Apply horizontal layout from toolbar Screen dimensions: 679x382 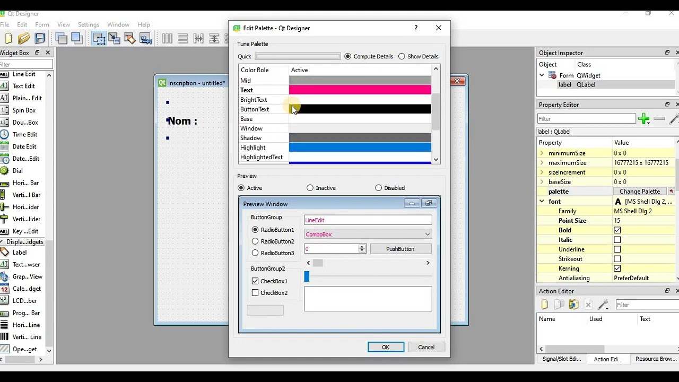167,38
